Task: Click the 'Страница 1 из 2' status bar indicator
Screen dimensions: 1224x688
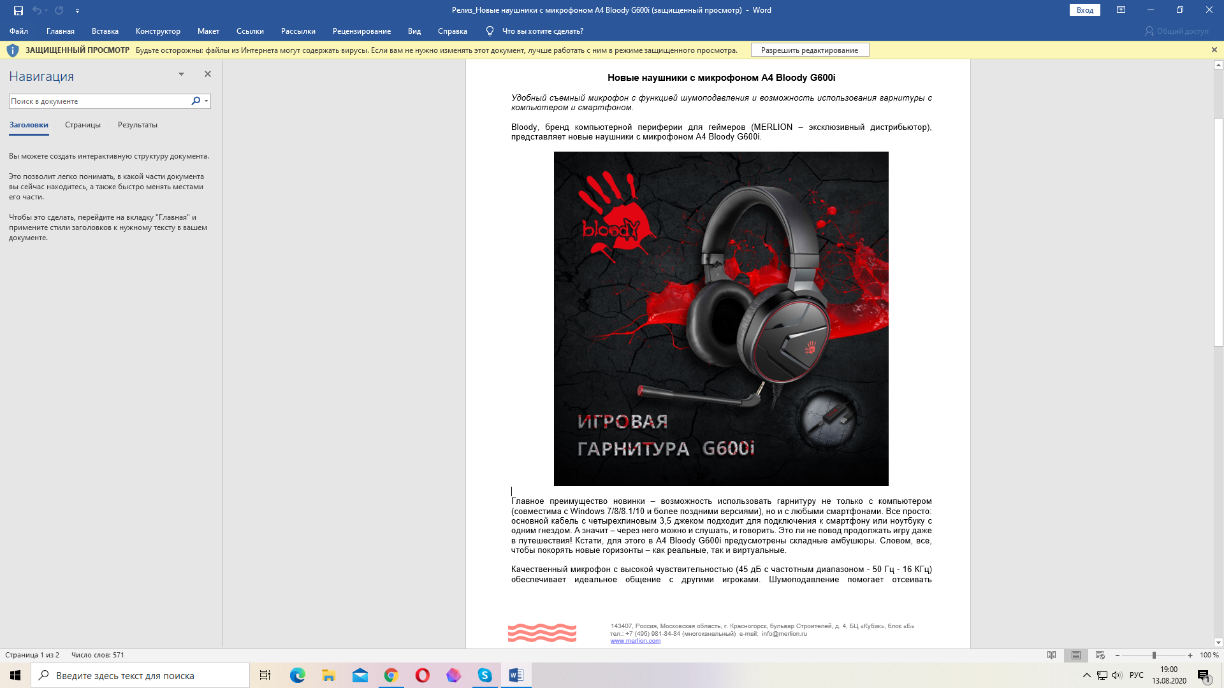Action: 32,655
